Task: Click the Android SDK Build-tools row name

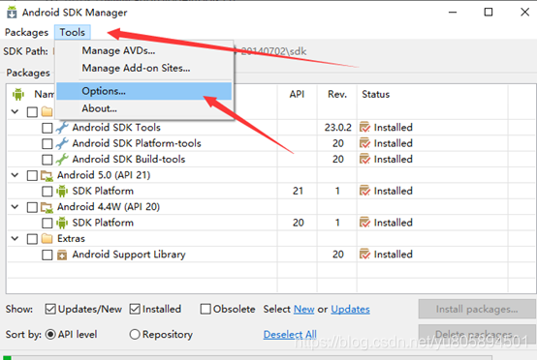Action: point(129,159)
